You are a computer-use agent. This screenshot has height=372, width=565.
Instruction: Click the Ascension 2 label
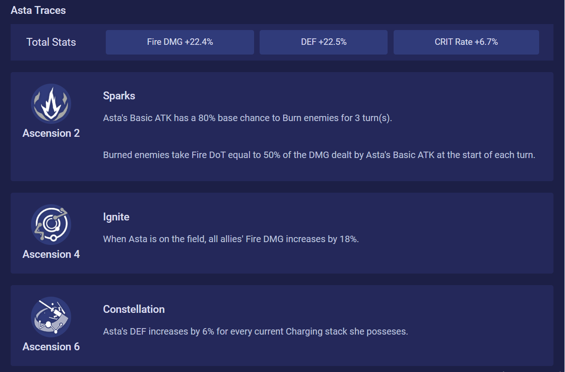pyautogui.click(x=51, y=134)
